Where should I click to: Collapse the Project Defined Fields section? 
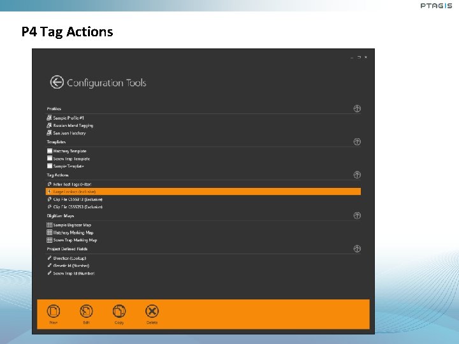357,249
